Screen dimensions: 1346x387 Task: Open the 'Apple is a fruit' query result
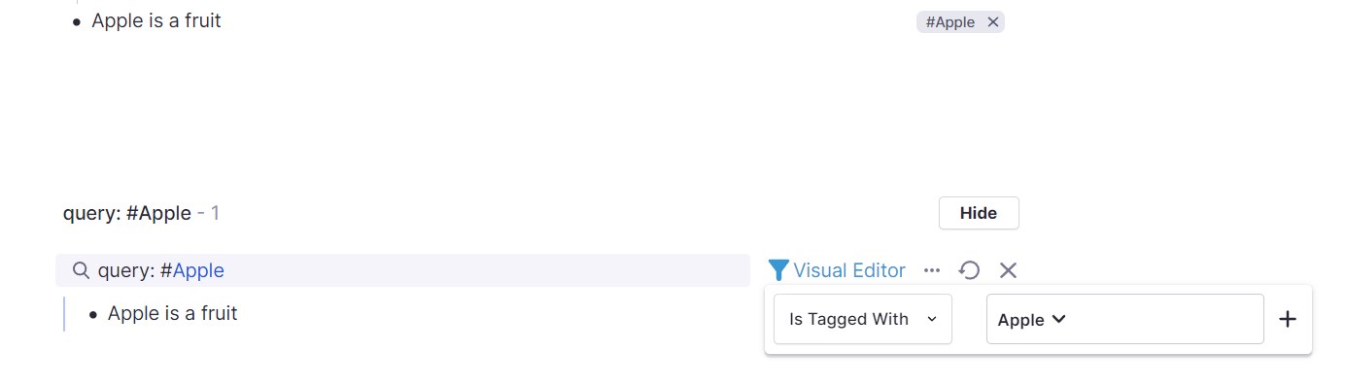tap(173, 313)
